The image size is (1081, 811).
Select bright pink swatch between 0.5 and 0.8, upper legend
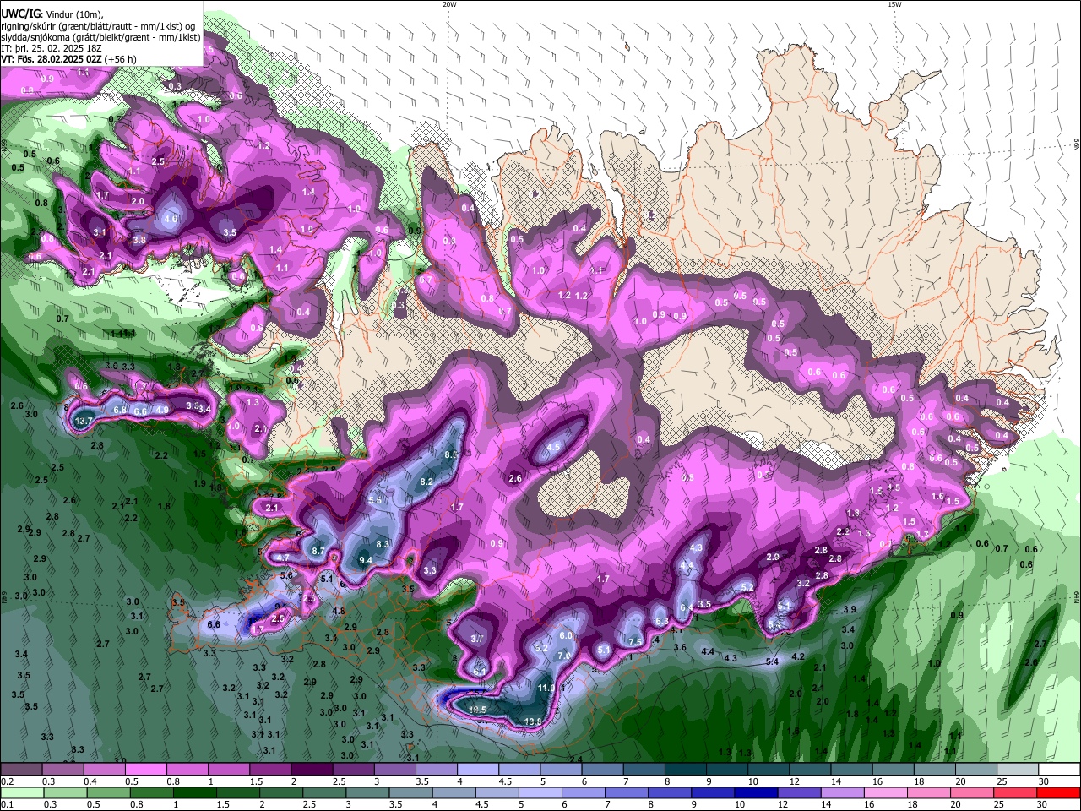point(145,770)
